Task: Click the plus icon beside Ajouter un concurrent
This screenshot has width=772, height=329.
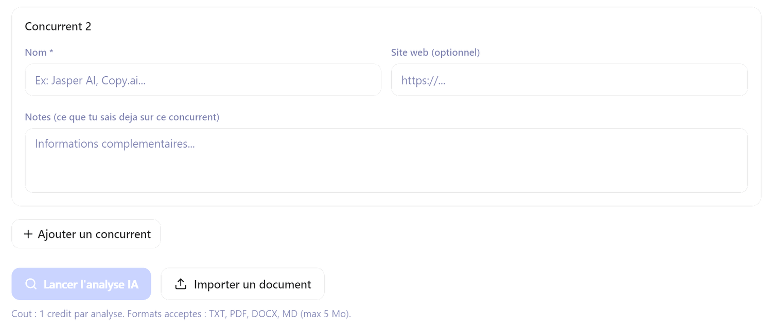Action: click(28, 234)
